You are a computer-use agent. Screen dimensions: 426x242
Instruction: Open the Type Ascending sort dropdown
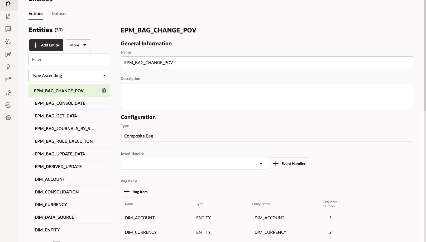(x=69, y=75)
